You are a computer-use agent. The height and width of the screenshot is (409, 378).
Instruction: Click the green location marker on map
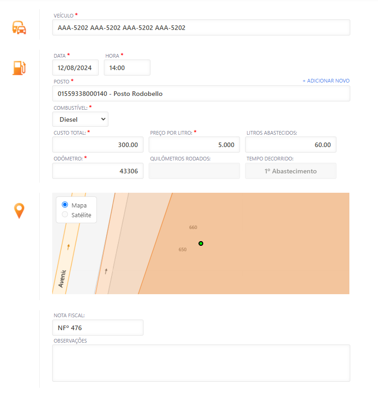click(x=201, y=243)
